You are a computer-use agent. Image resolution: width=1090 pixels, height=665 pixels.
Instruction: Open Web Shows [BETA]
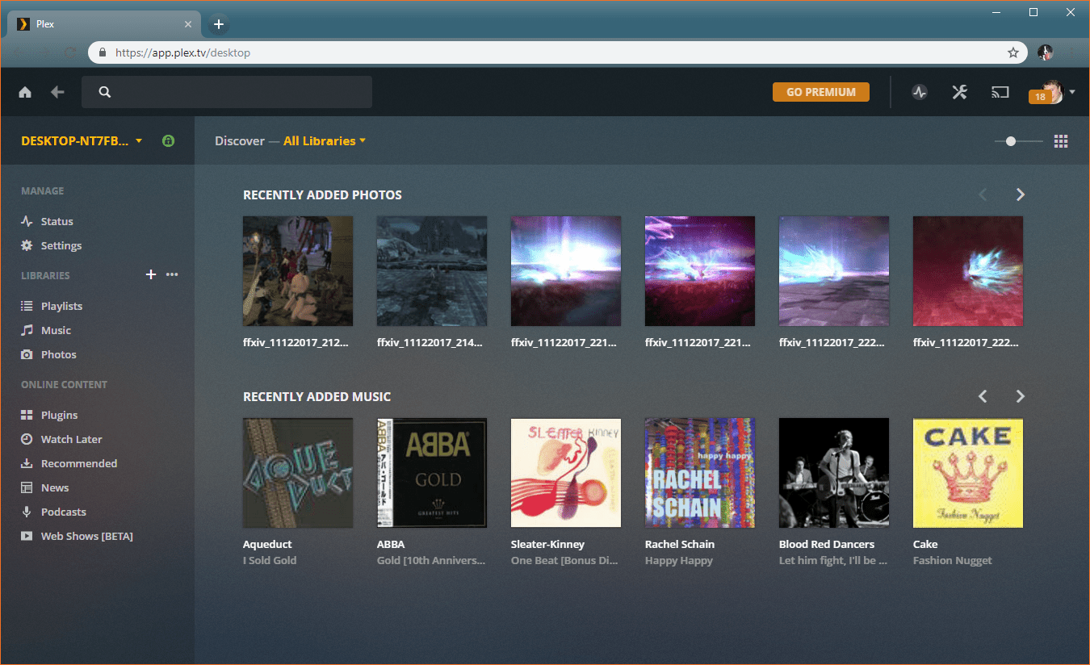(x=77, y=536)
